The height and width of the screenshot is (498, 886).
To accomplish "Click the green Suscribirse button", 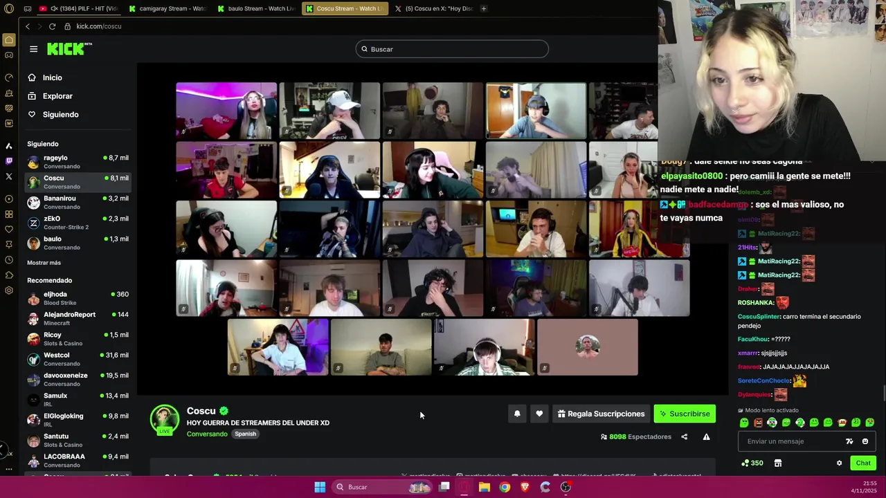I will tap(685, 414).
